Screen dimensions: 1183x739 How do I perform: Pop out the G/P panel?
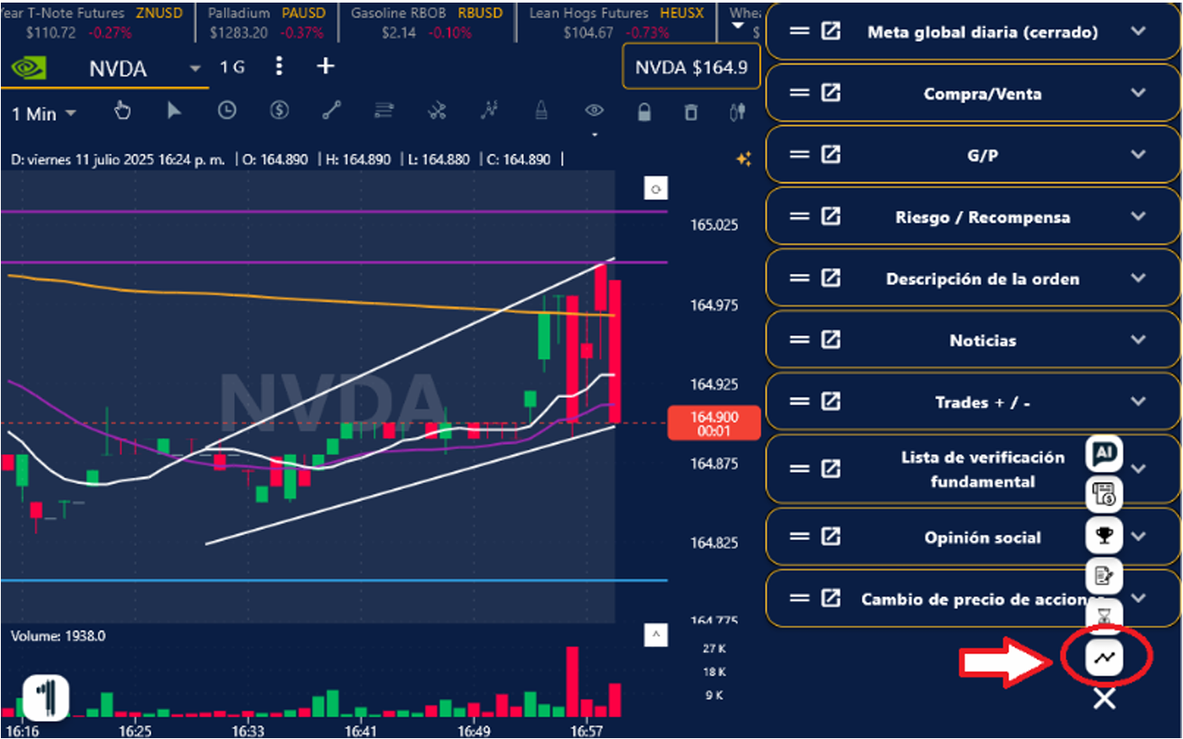tap(831, 154)
